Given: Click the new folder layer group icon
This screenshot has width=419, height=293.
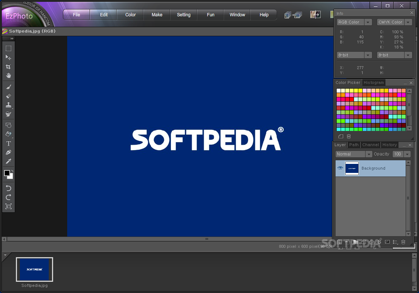Looking at the screenshot, I should point(355,242).
